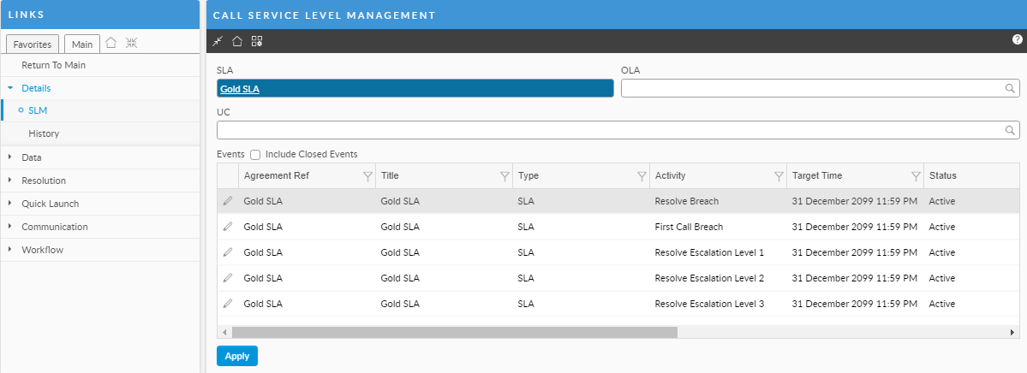This screenshot has width=1027, height=373.
Task: Expand the Resolution section in Links
Action: 43,181
